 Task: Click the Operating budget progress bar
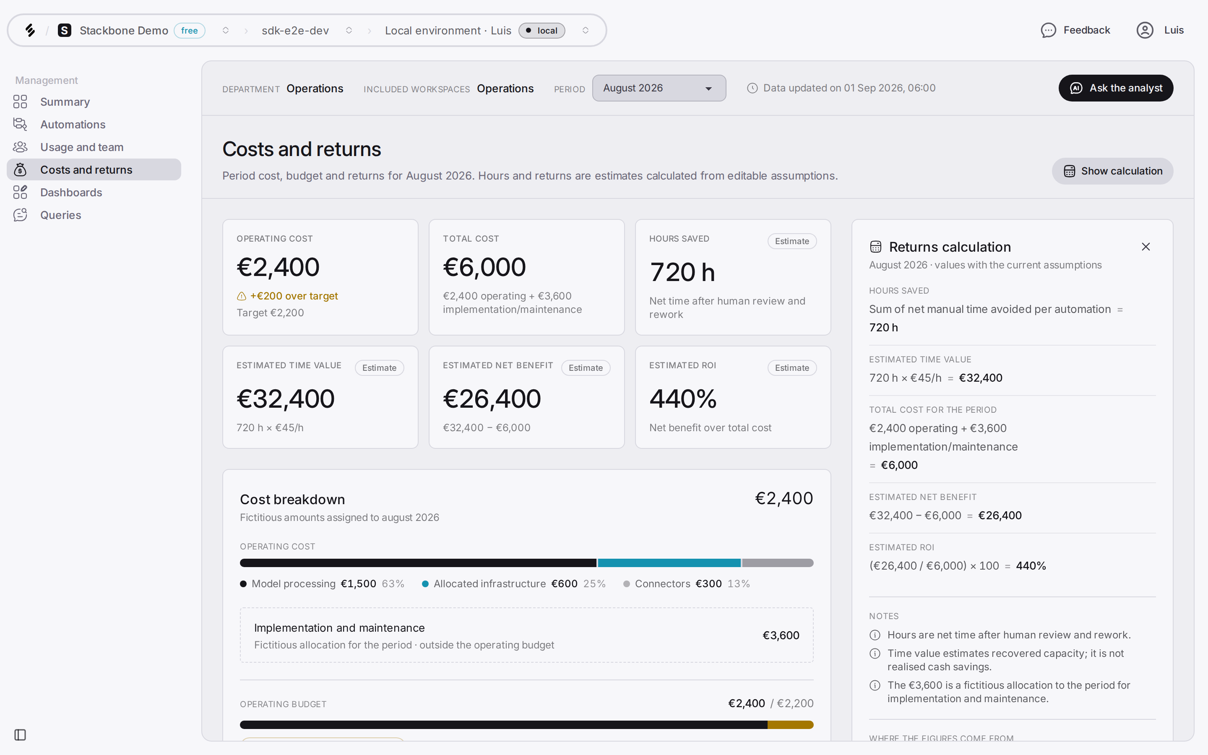point(527,724)
